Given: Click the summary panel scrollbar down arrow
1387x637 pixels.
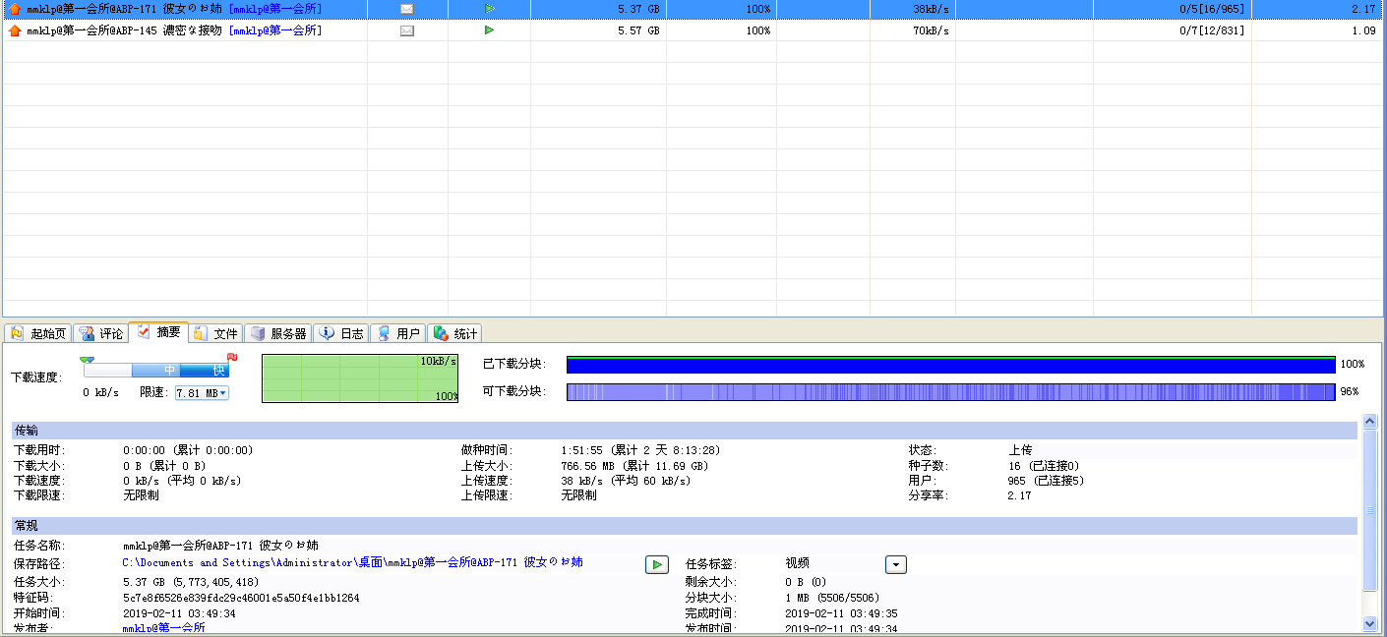Looking at the screenshot, I should click(1369, 623).
